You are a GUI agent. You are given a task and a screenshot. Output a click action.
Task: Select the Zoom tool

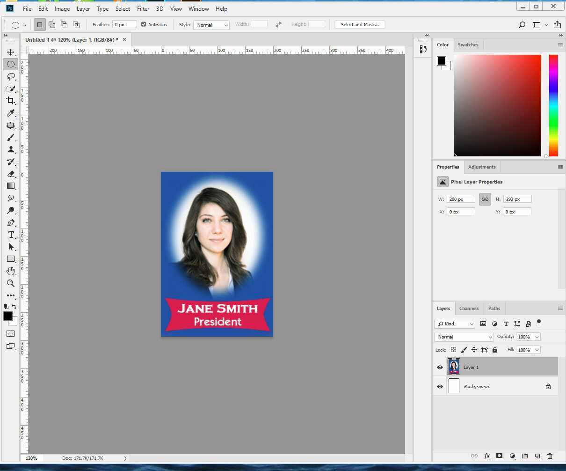11,283
